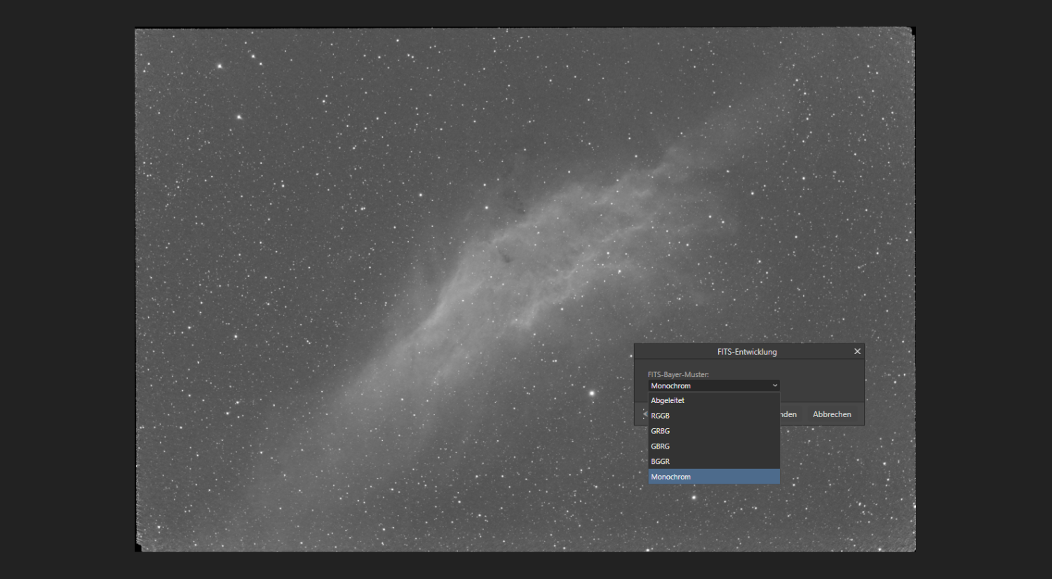Click the bright star left of the dialog

click(x=592, y=393)
